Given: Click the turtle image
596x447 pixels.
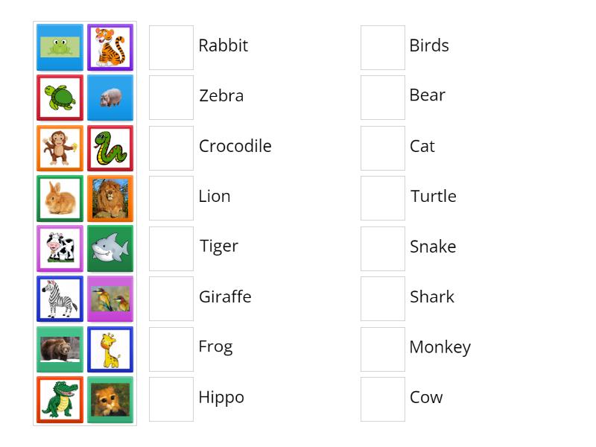Looking at the screenshot, I should [x=60, y=97].
